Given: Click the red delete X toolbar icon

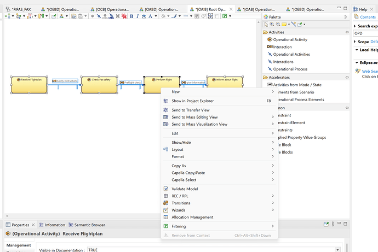Looking at the screenshot, I should 124,16.
